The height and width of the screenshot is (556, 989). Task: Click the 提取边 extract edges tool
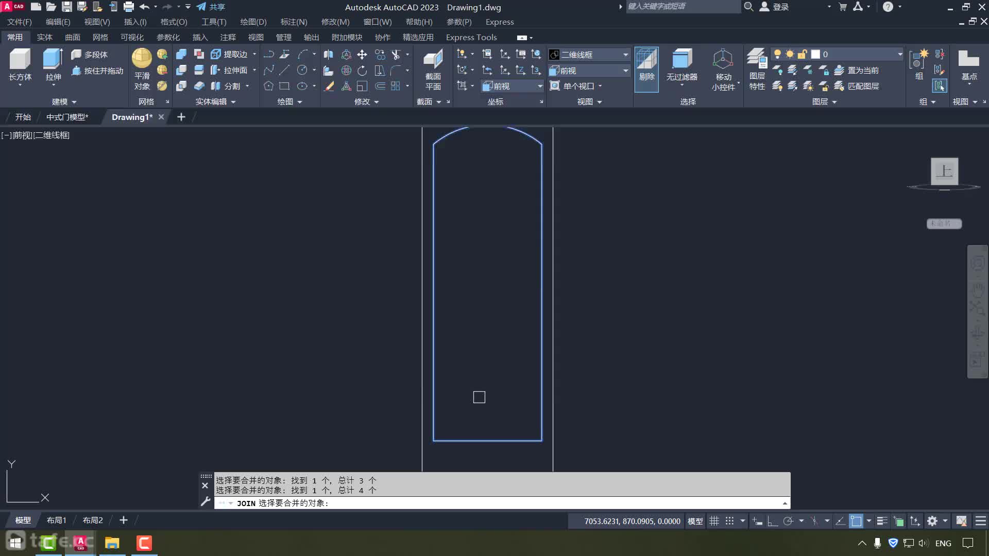230,54
